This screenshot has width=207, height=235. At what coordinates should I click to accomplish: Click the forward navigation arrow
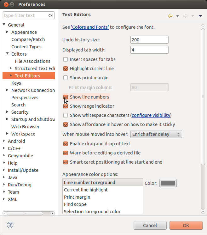tap(185, 16)
